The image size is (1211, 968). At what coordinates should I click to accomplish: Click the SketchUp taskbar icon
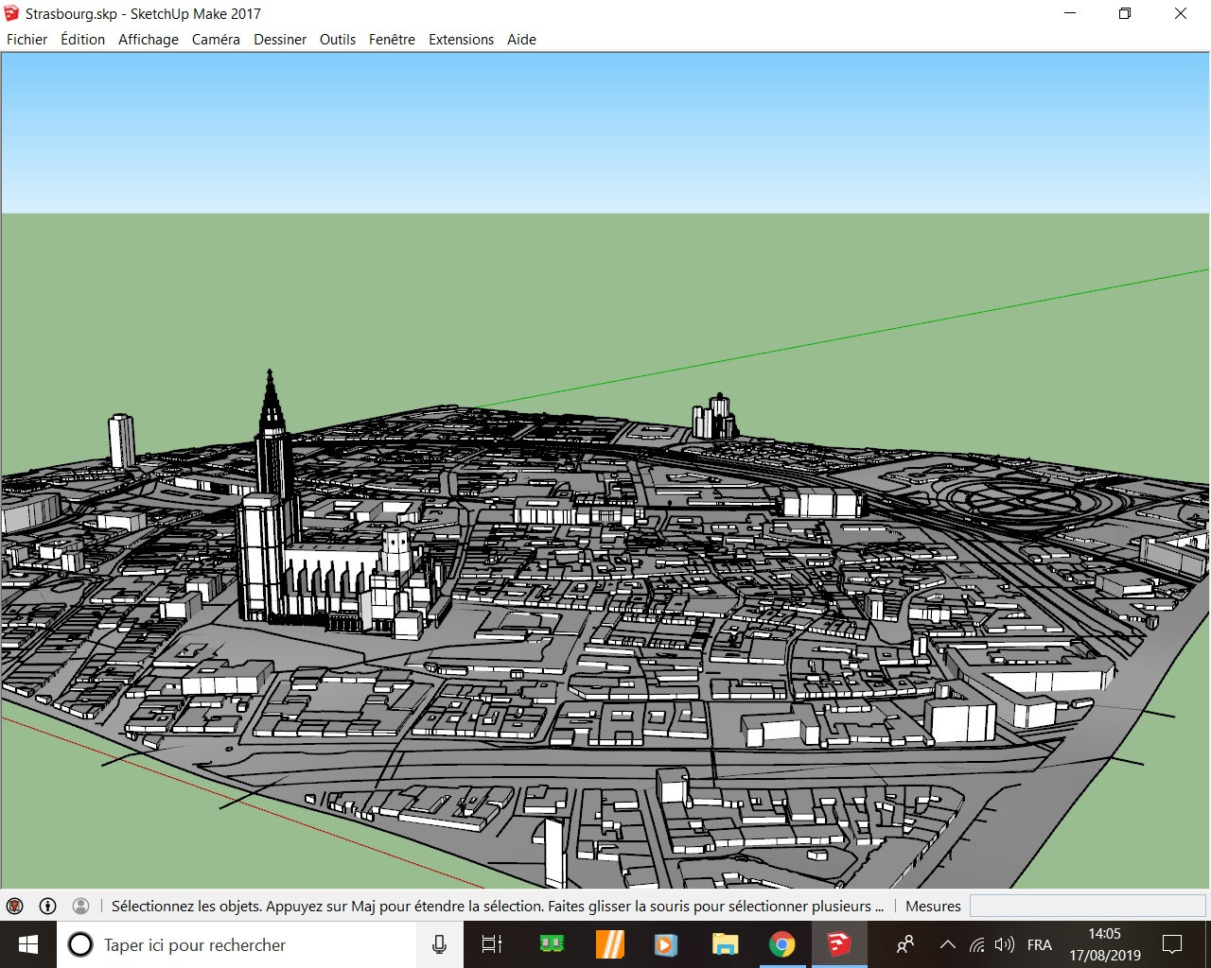(x=839, y=944)
